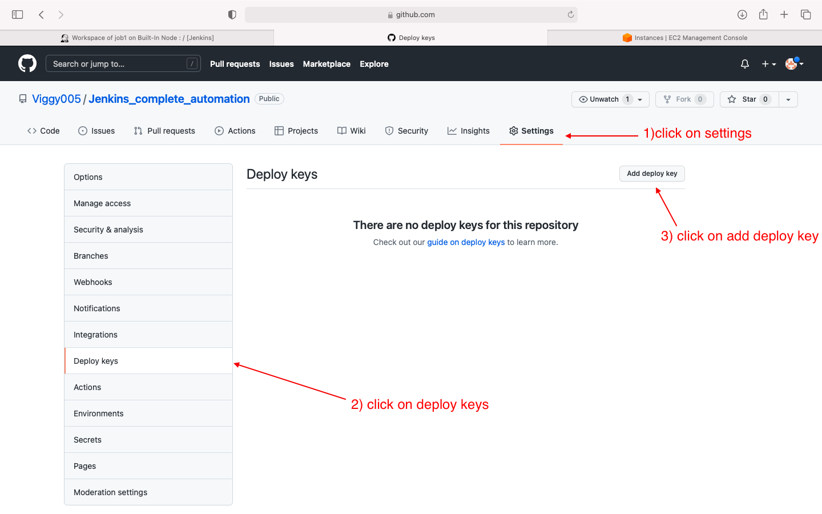Open the Star list dropdown arrow
The height and width of the screenshot is (514, 822).
click(x=788, y=99)
